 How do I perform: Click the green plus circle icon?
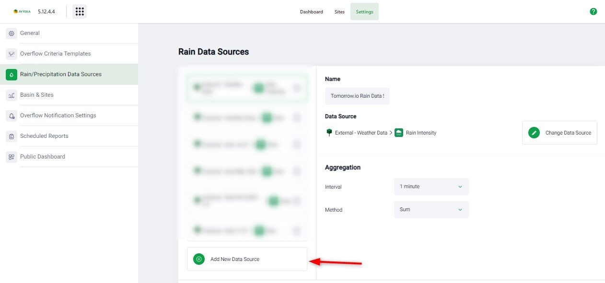coord(199,259)
